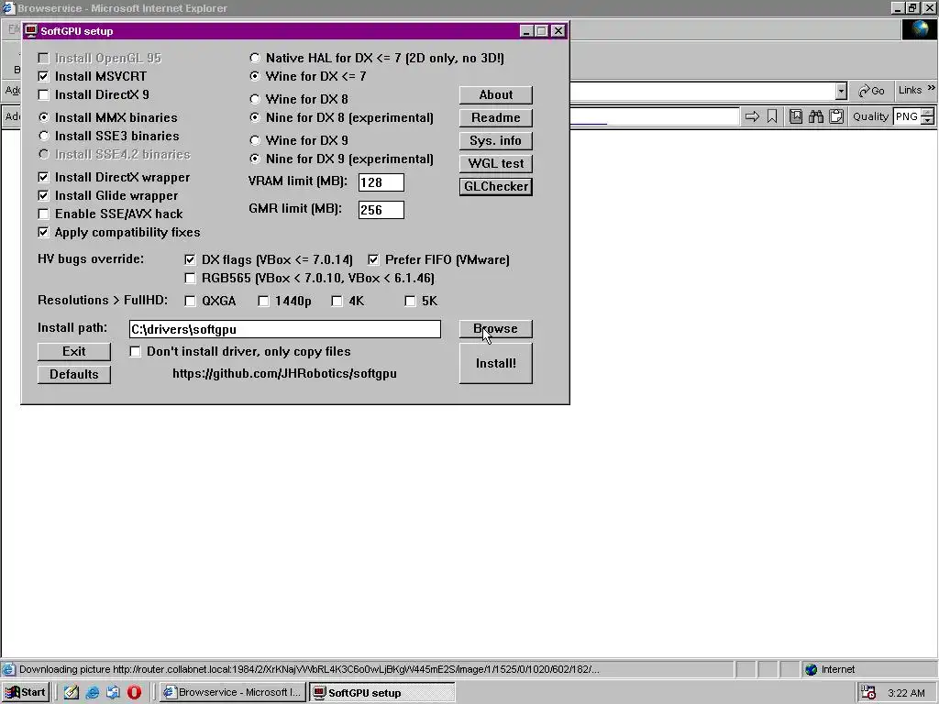Enable 1440p resolution checkbox

263,301
